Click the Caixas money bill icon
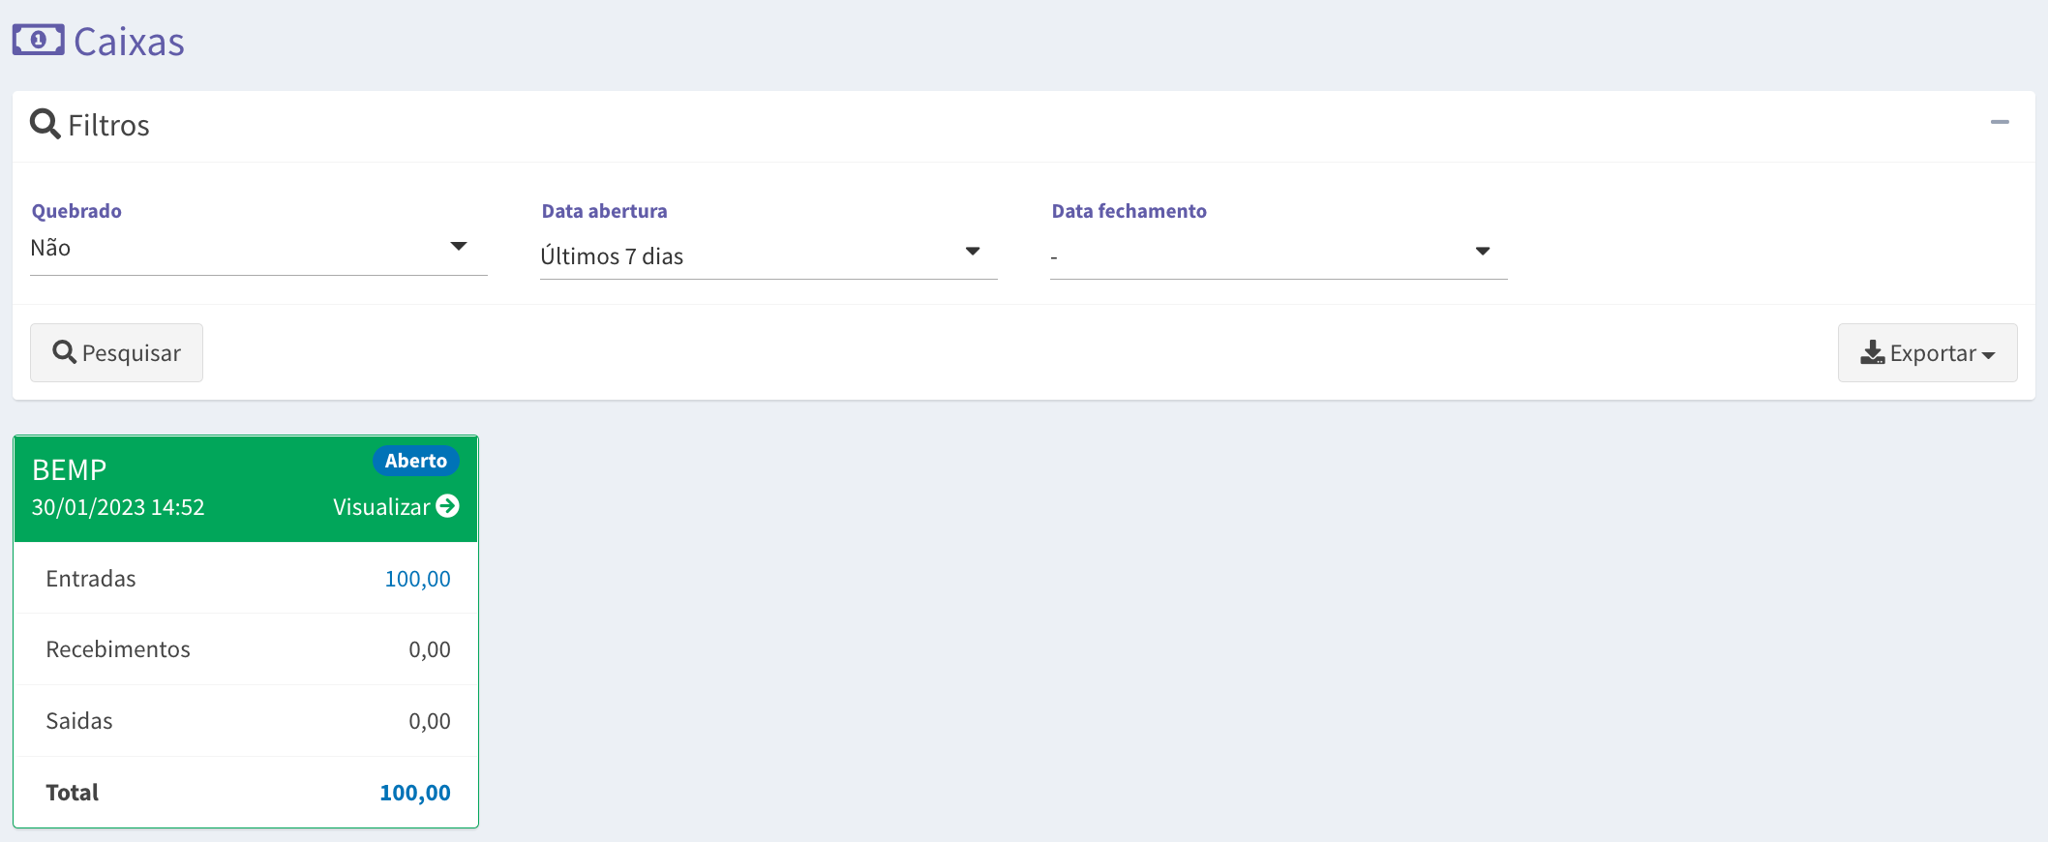 39,40
